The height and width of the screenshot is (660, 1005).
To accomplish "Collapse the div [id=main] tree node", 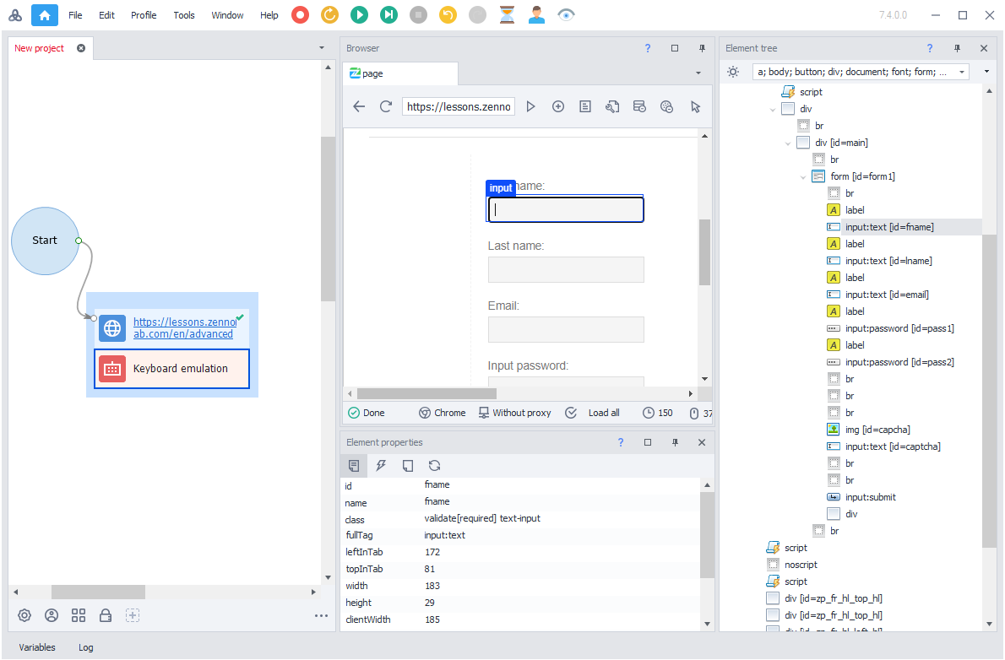I will (788, 143).
